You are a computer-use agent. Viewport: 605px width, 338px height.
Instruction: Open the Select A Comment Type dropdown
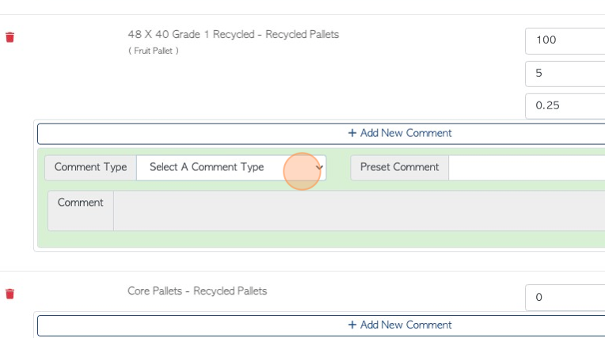(x=231, y=168)
